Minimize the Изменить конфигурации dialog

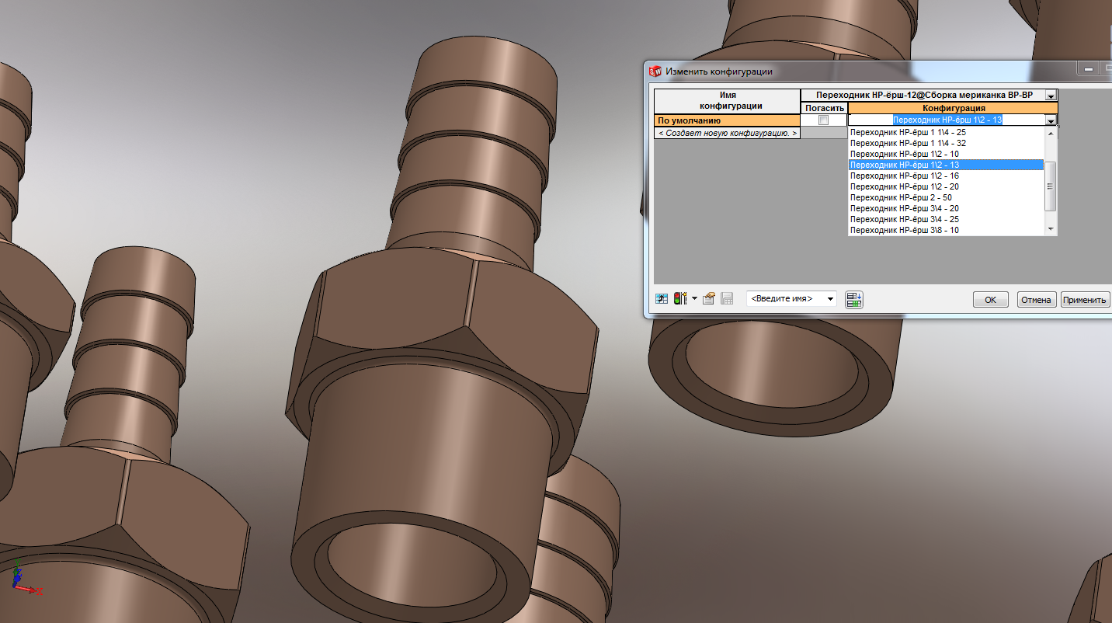click(1088, 70)
